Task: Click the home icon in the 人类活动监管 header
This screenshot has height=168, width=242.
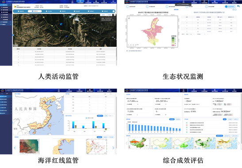Action: 73,1
